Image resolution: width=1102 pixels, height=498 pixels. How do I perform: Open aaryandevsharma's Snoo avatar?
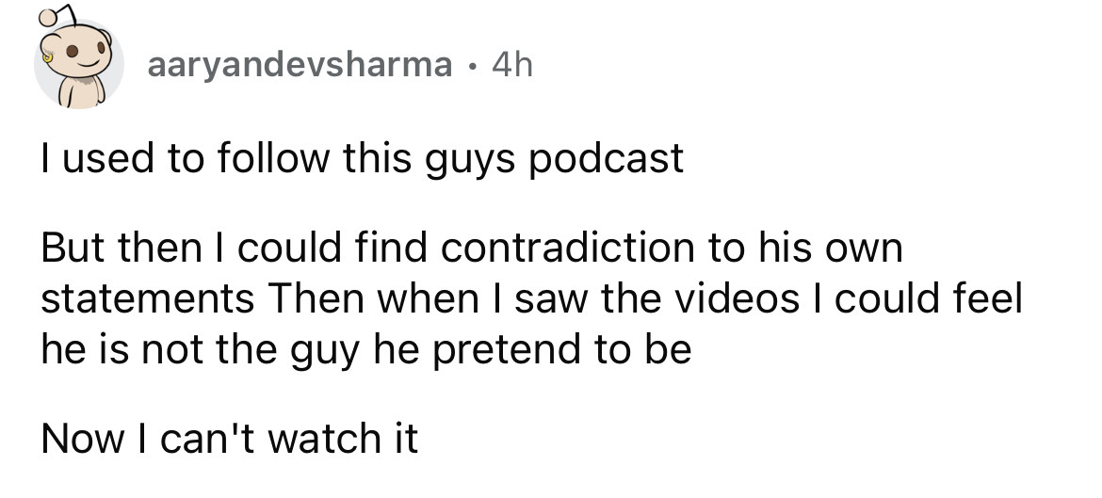click(79, 65)
